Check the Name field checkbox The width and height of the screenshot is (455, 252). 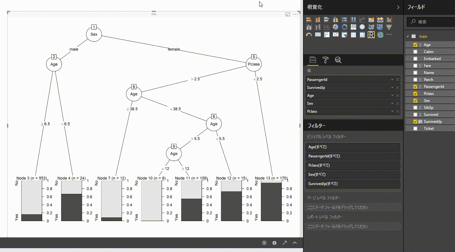tap(415, 73)
